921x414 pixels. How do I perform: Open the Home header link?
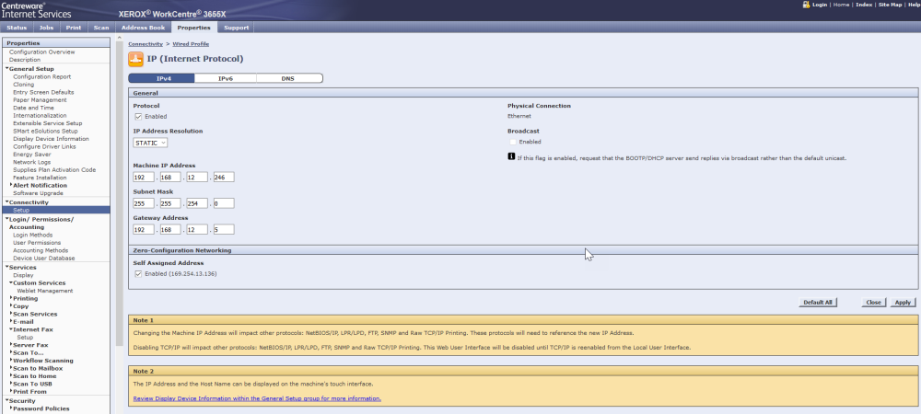tap(841, 5)
